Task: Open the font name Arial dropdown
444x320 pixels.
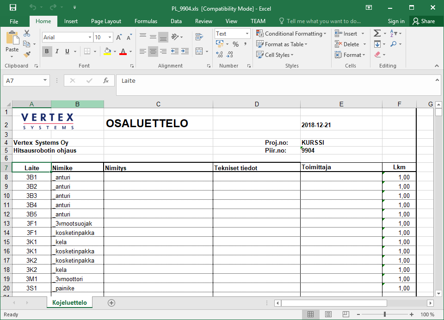Action: (90, 37)
